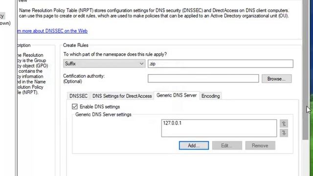This screenshot has width=313, height=176.
Task: Click Add... to add a DNS server
Action: pos(194,146)
